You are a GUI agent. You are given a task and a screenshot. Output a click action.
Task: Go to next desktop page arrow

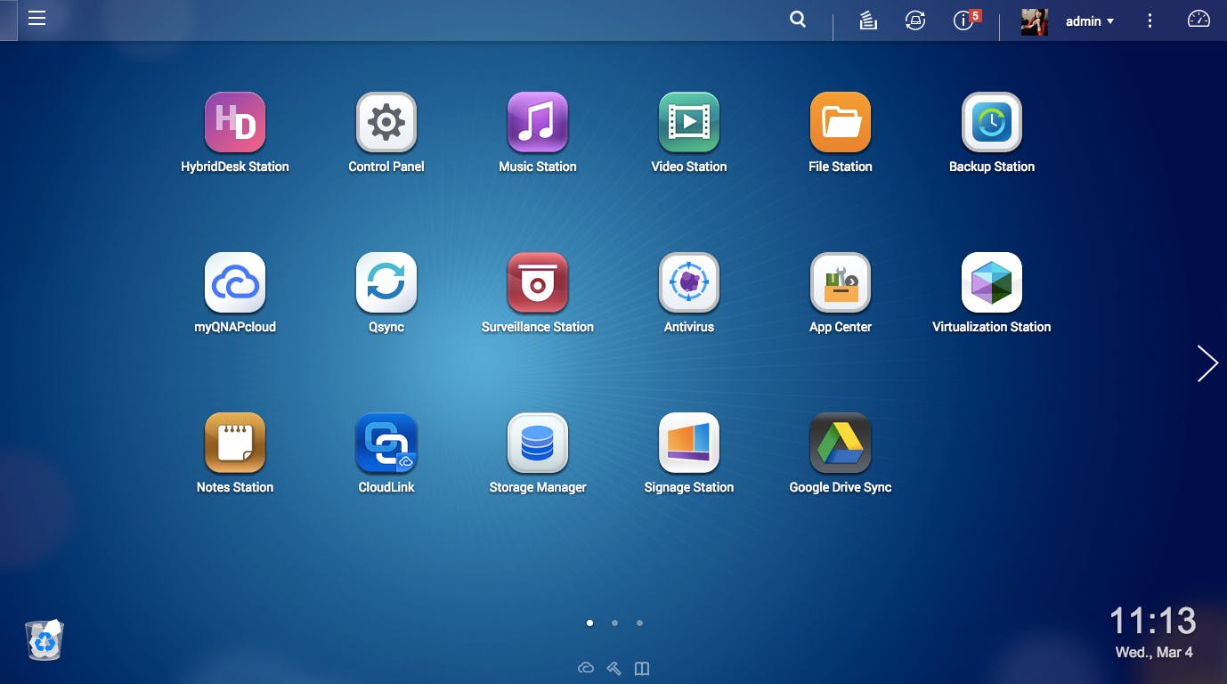coord(1207,363)
